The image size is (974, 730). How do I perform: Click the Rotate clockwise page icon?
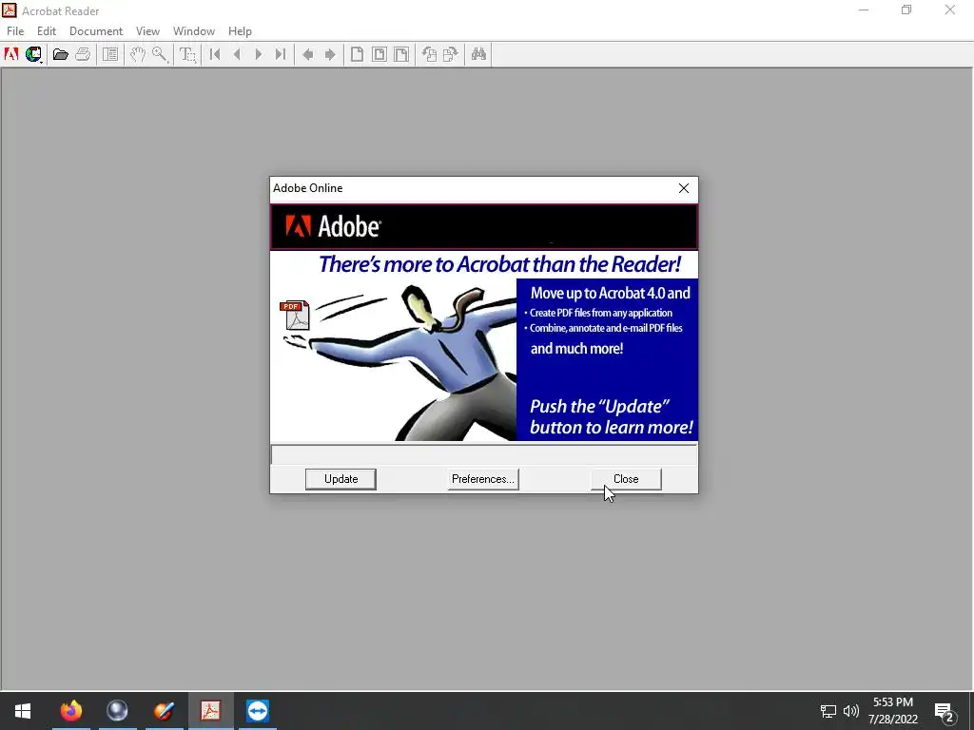(451, 54)
